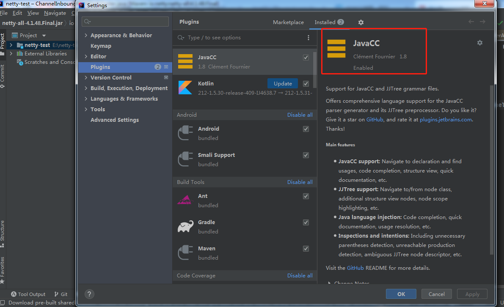Viewport: 504px width, 307px height.
Task: Expand External Libraries tree node
Action: click(x=11, y=54)
